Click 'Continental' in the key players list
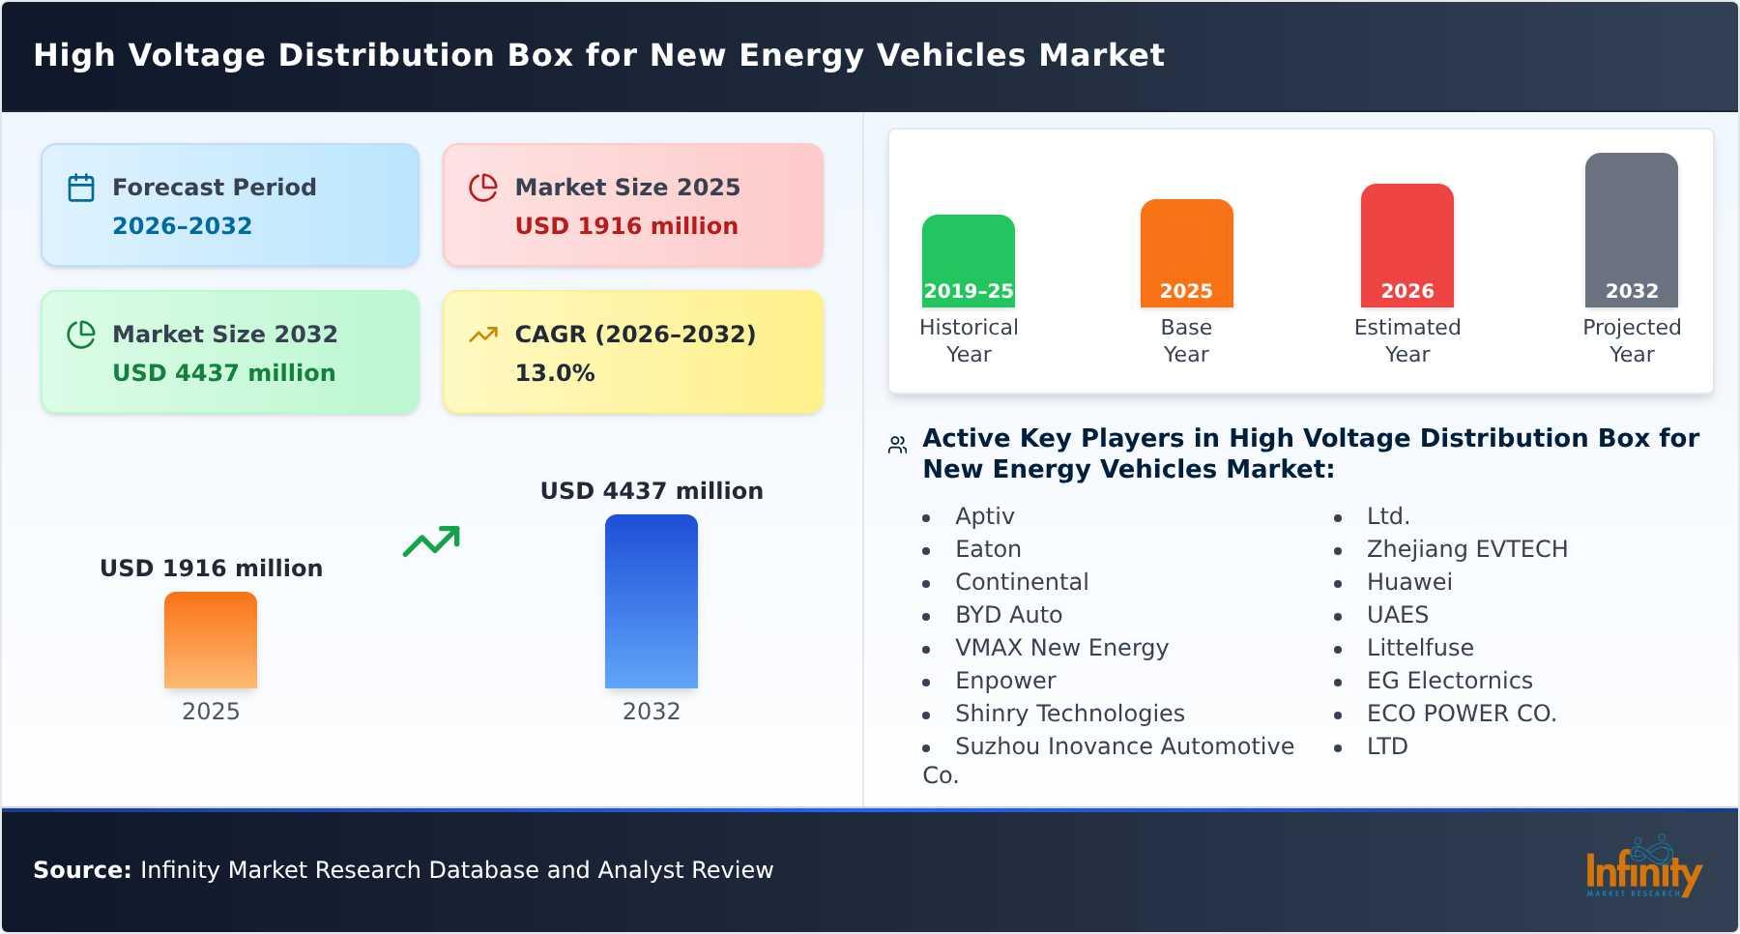 (1022, 582)
